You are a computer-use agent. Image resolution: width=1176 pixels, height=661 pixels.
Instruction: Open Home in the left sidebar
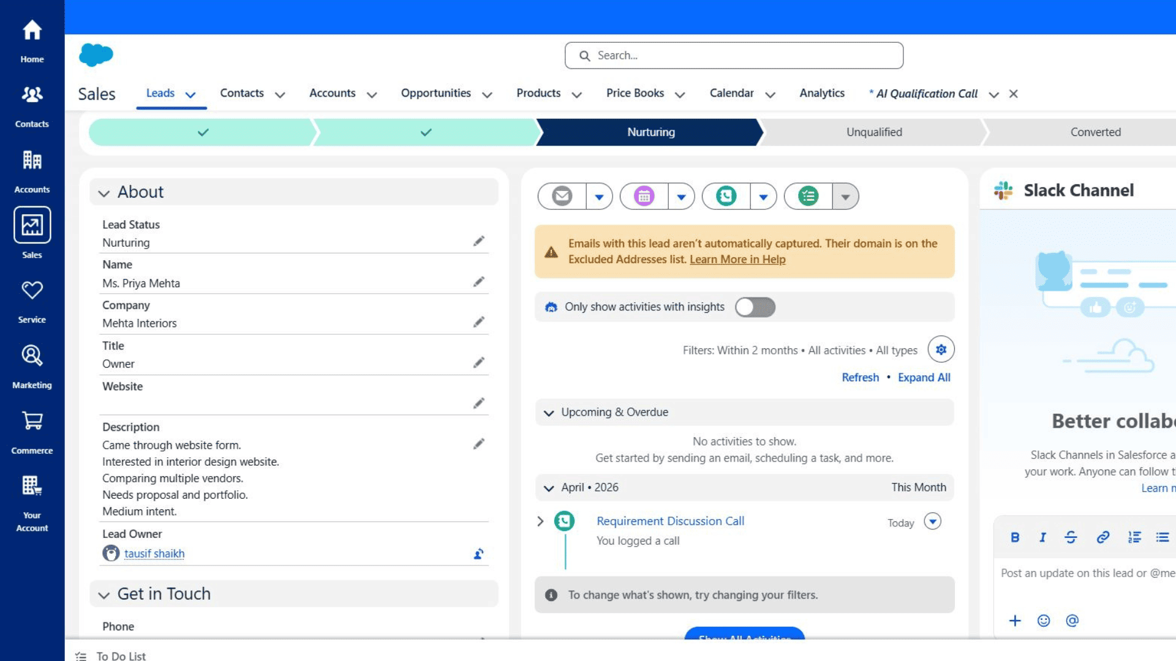tap(32, 41)
